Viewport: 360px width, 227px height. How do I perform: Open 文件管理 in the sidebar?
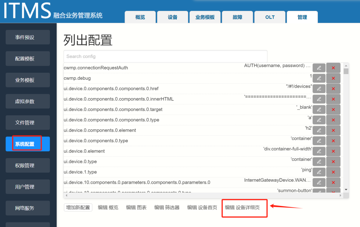pyautogui.click(x=28, y=123)
